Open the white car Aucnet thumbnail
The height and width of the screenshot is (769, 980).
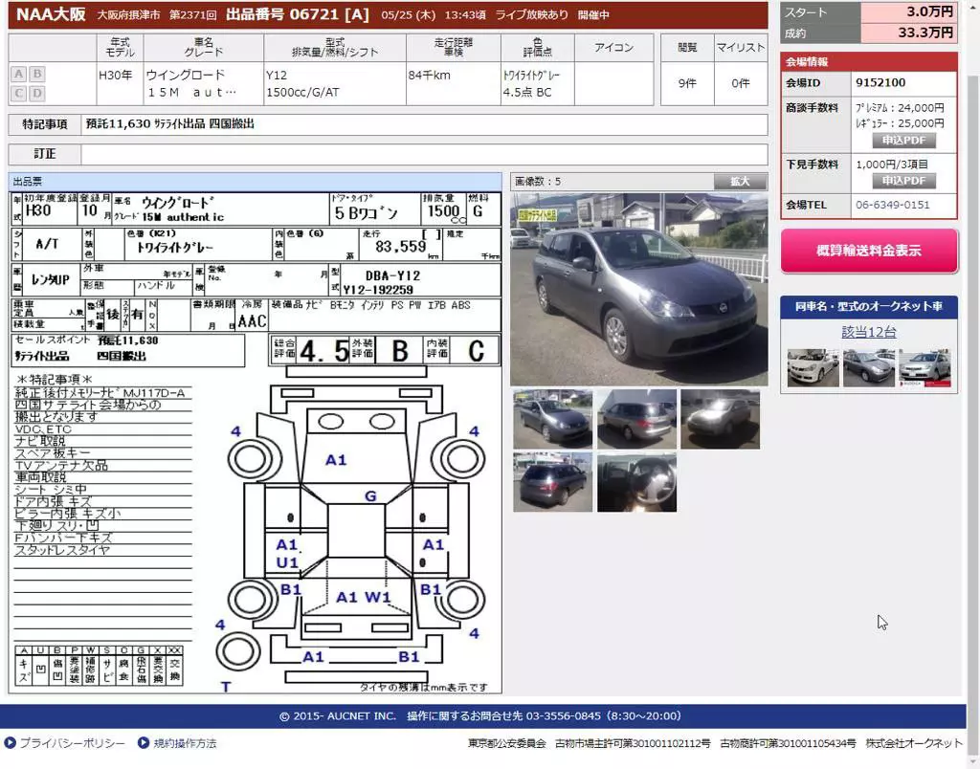click(x=813, y=367)
